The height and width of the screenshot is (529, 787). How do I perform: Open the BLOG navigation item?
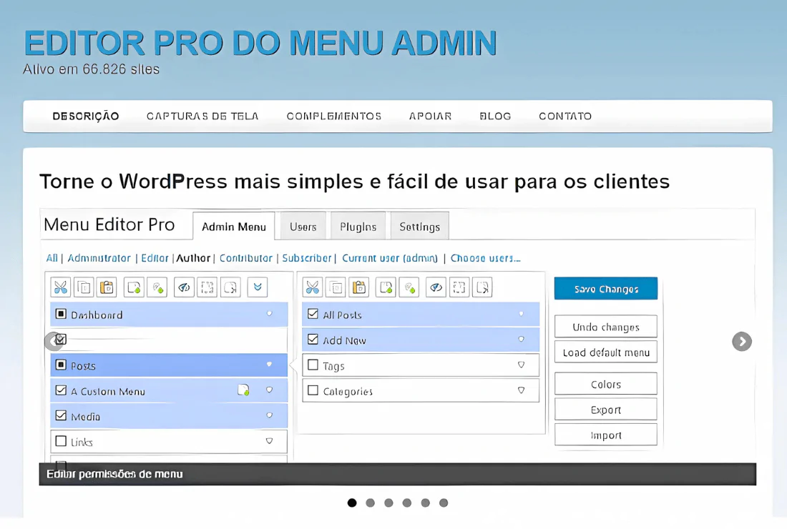[495, 117]
